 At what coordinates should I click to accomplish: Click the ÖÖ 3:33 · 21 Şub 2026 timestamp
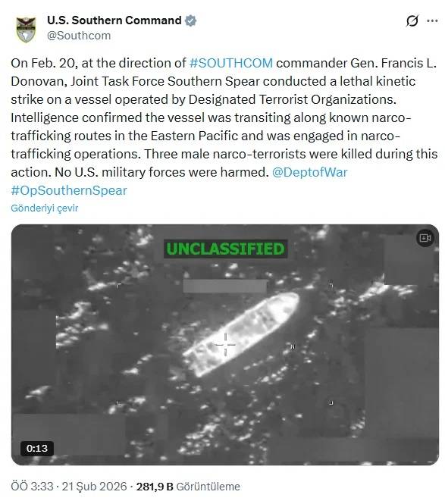click(69, 487)
